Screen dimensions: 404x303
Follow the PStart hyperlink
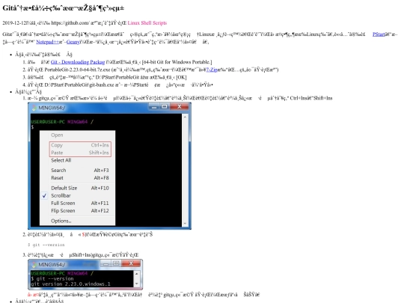(x=379, y=34)
